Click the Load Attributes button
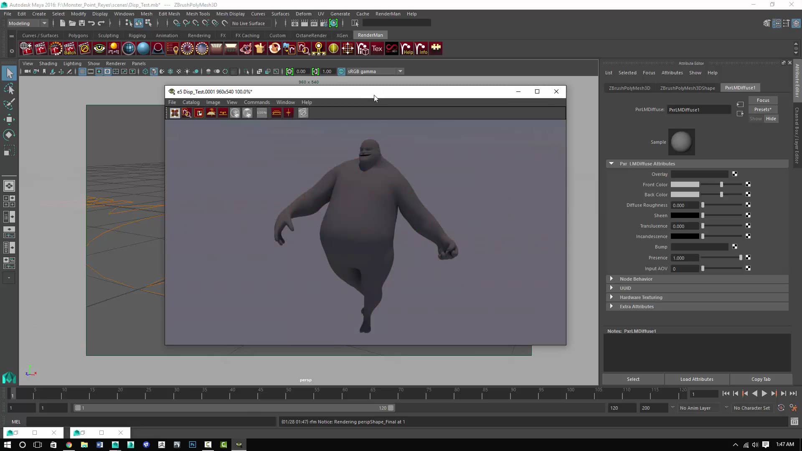Viewport: 802px width, 451px height. (697, 379)
